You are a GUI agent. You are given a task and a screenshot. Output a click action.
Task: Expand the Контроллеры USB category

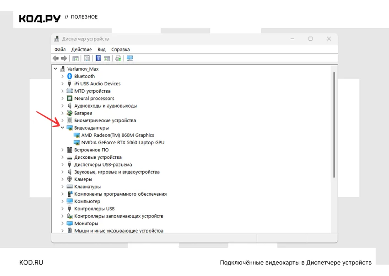point(63,209)
